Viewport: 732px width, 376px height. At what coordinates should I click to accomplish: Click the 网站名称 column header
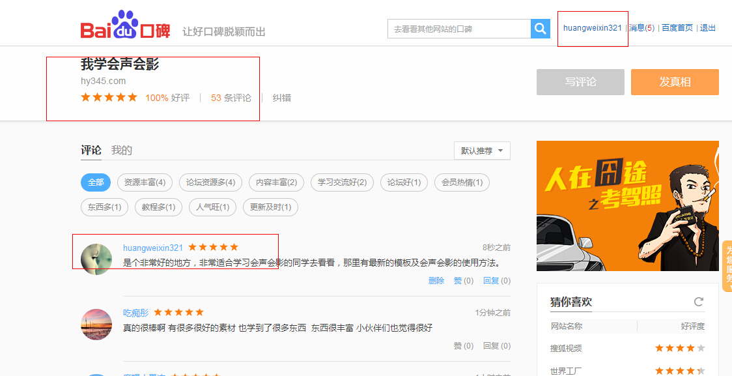(x=567, y=326)
